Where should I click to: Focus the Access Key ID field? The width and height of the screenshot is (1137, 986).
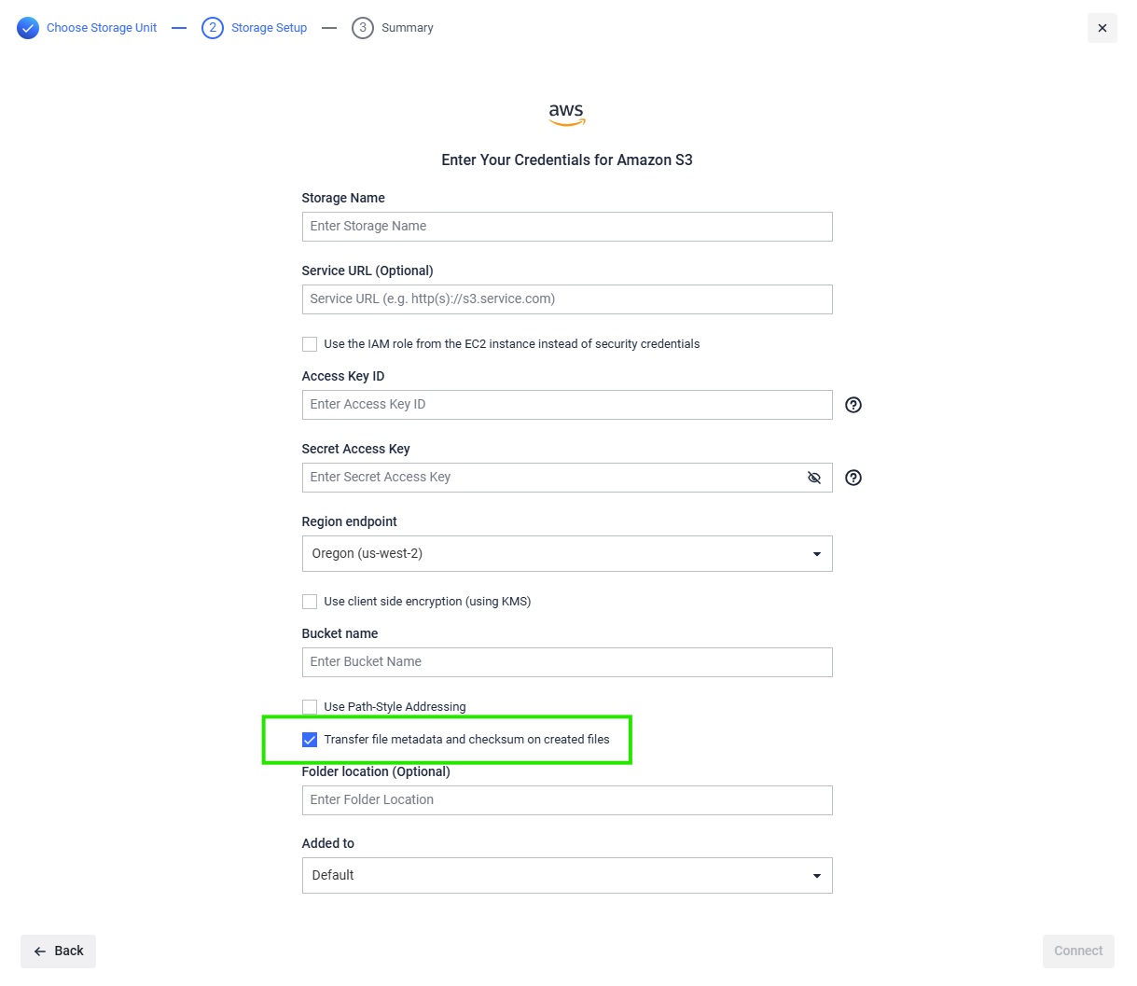(567, 405)
